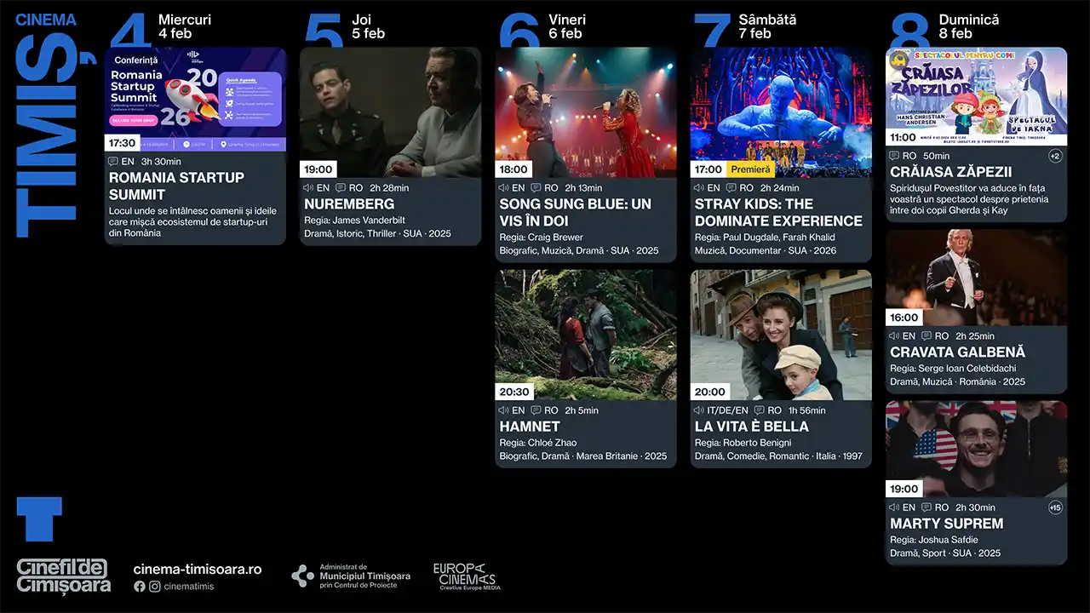Click the subtitle icon on Song Sung Blue card

(536, 188)
